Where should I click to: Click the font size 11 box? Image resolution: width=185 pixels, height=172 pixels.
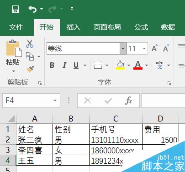(x=134, y=49)
